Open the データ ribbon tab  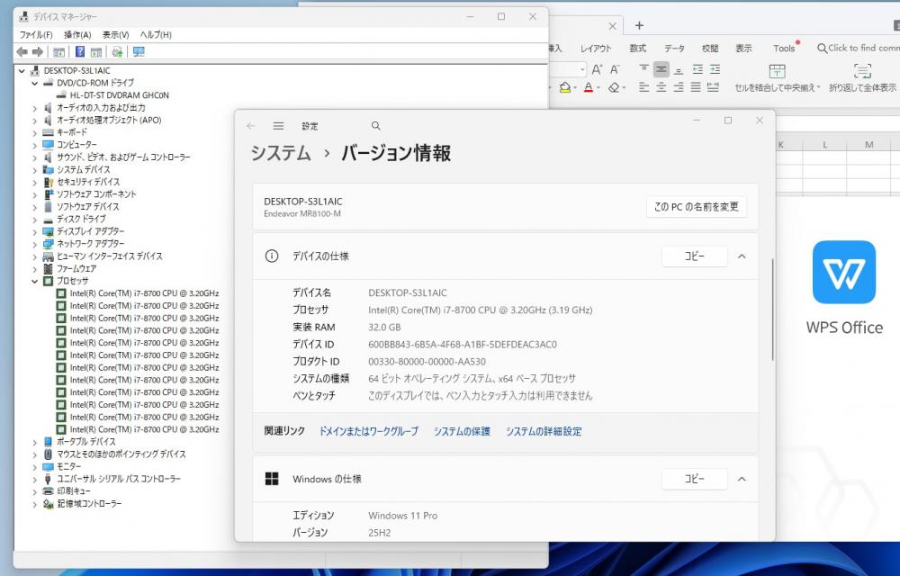tap(674, 49)
